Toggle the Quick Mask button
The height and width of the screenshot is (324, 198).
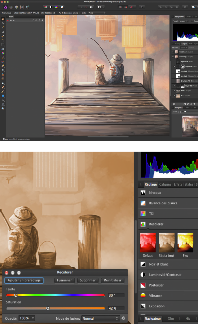99,7
